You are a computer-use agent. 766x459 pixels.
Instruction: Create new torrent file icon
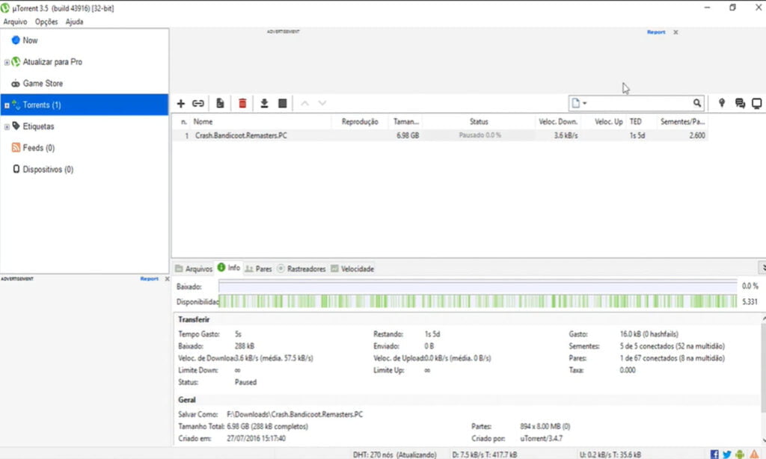[220, 103]
